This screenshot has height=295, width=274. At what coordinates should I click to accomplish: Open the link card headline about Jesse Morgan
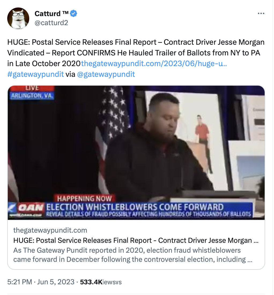click(x=136, y=240)
